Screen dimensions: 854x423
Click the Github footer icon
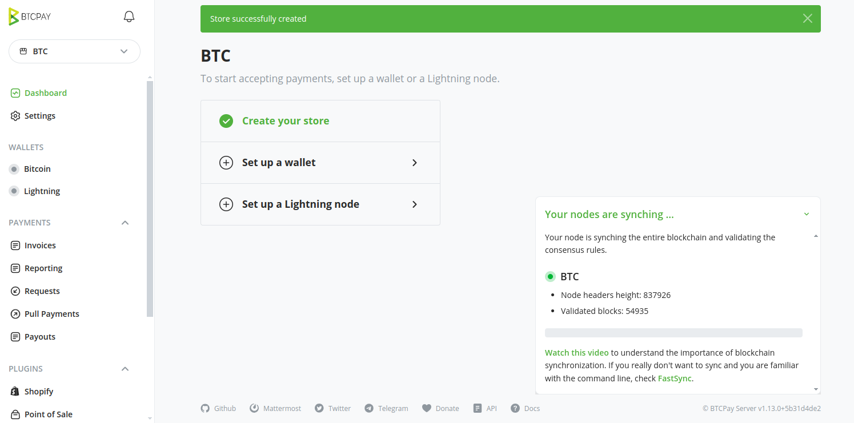tap(205, 408)
